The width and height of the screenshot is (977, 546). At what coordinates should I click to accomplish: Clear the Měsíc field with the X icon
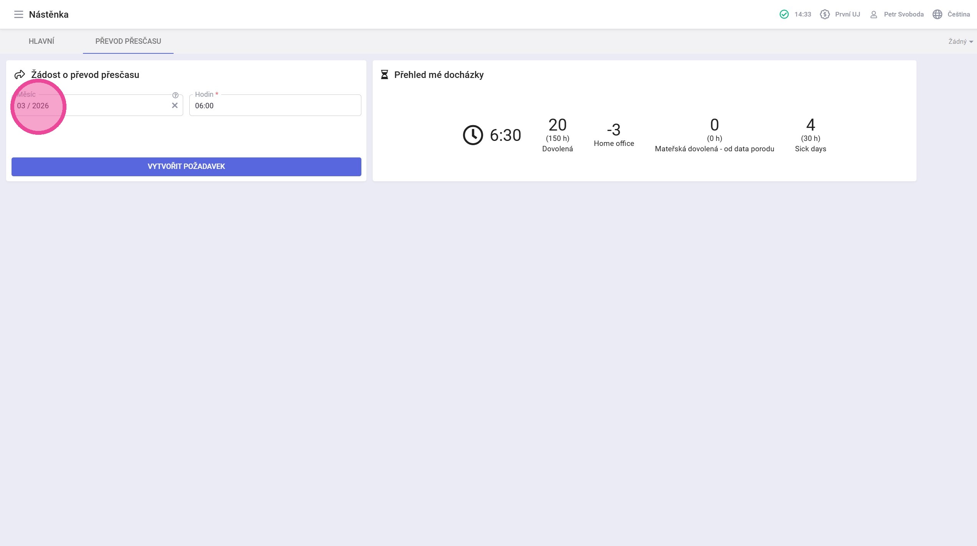tap(175, 106)
